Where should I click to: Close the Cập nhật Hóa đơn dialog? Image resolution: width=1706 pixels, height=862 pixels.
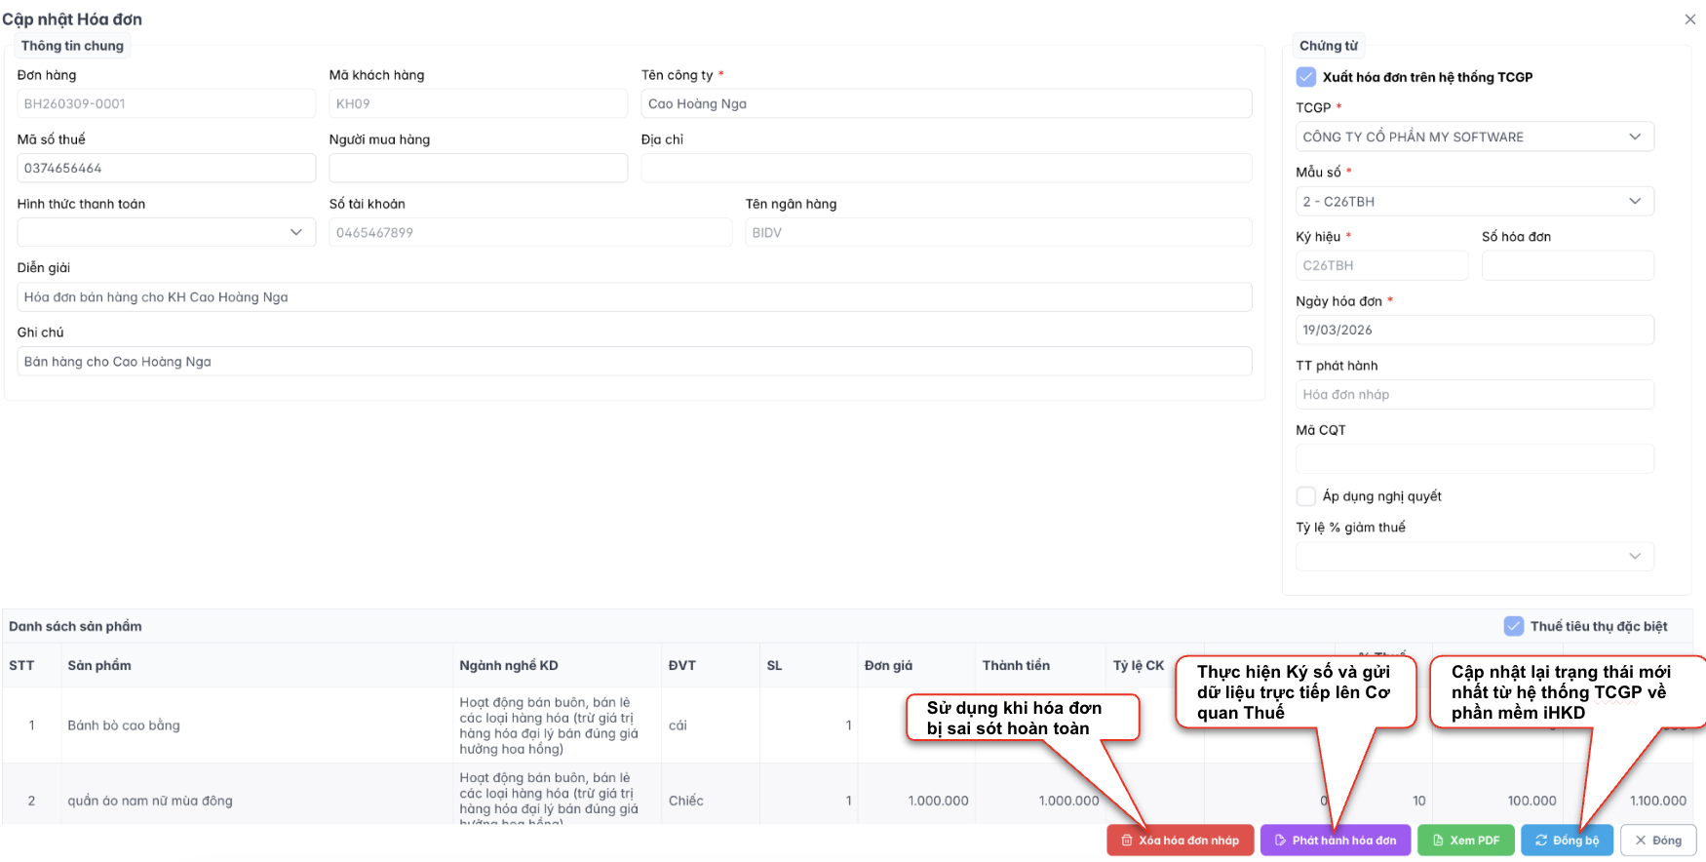point(1690,20)
